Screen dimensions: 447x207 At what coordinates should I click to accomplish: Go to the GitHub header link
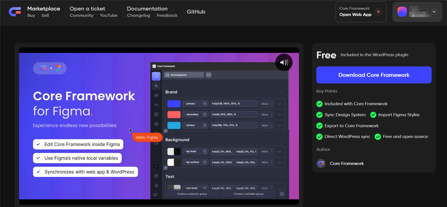pyautogui.click(x=196, y=12)
